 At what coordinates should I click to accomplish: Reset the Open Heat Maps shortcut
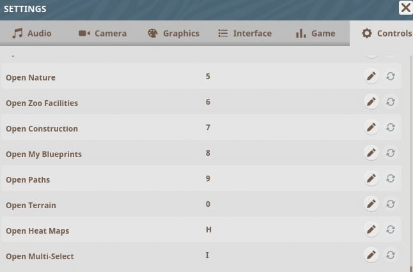[x=391, y=230]
